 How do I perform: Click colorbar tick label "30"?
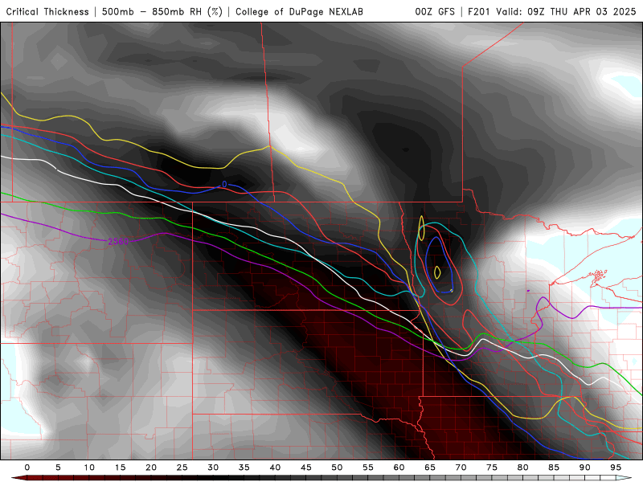click(x=213, y=468)
